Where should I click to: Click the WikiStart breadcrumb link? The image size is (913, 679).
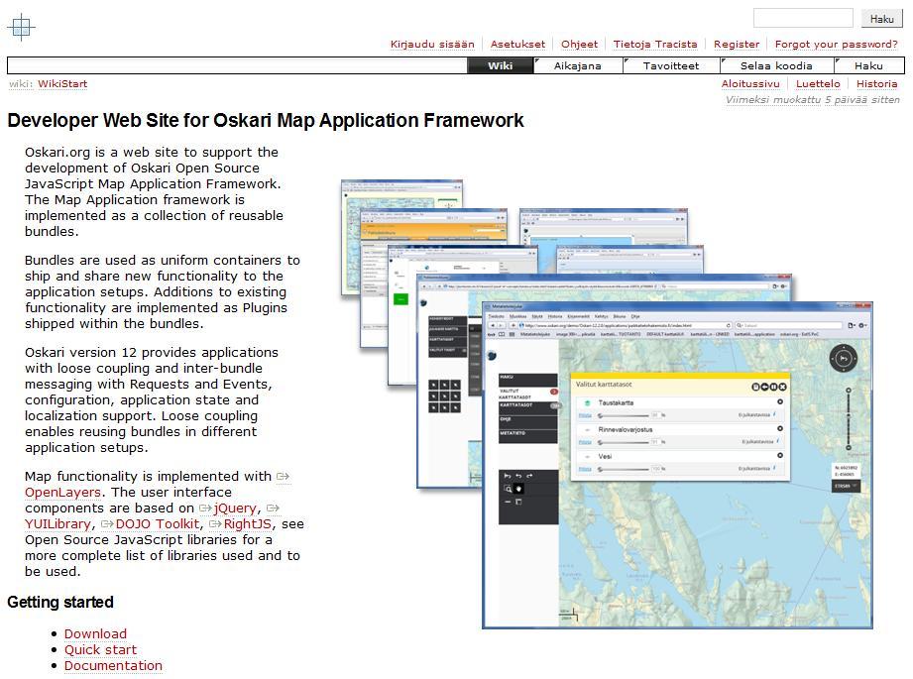point(62,84)
